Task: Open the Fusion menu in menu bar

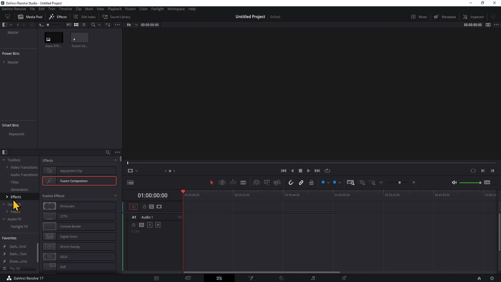Action: [x=130, y=9]
